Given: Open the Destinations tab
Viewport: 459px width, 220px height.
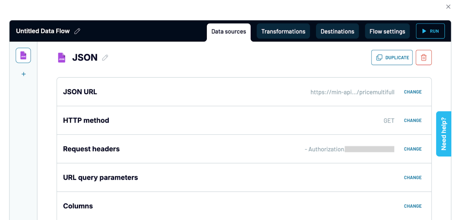Looking at the screenshot, I should (x=337, y=31).
